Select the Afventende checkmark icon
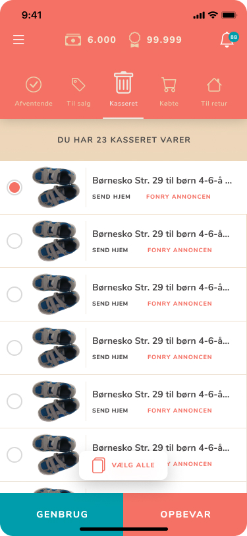 pyautogui.click(x=34, y=84)
